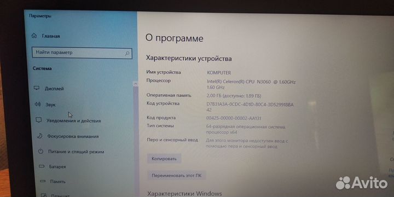Click the Характеристики устройства heading
Viewport: 394px width, 197px height.
[x=189, y=59]
